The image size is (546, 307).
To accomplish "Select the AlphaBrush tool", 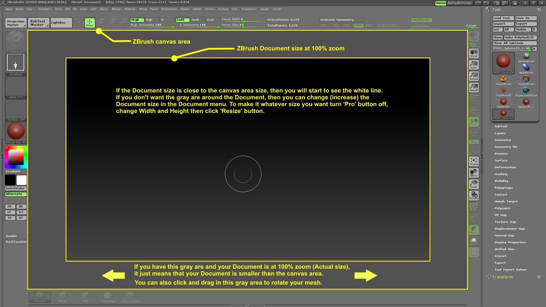I will pyautogui.click(x=526, y=69).
